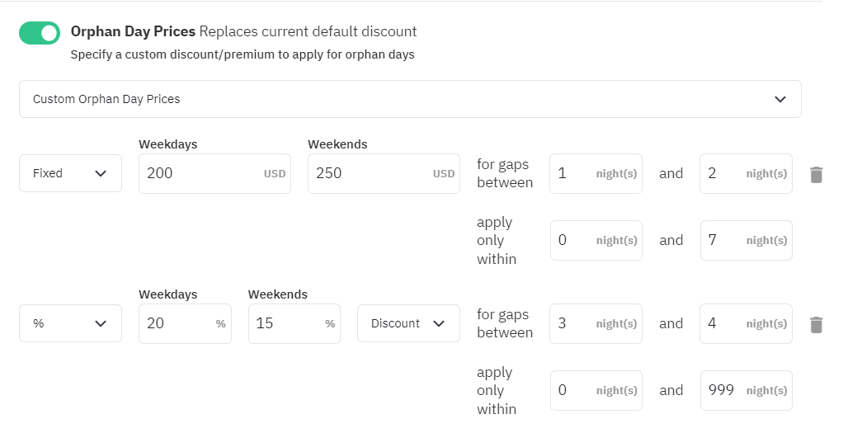This screenshot has width=843, height=433.
Task: Click the Weekends 250 USD field
Action: tap(384, 173)
